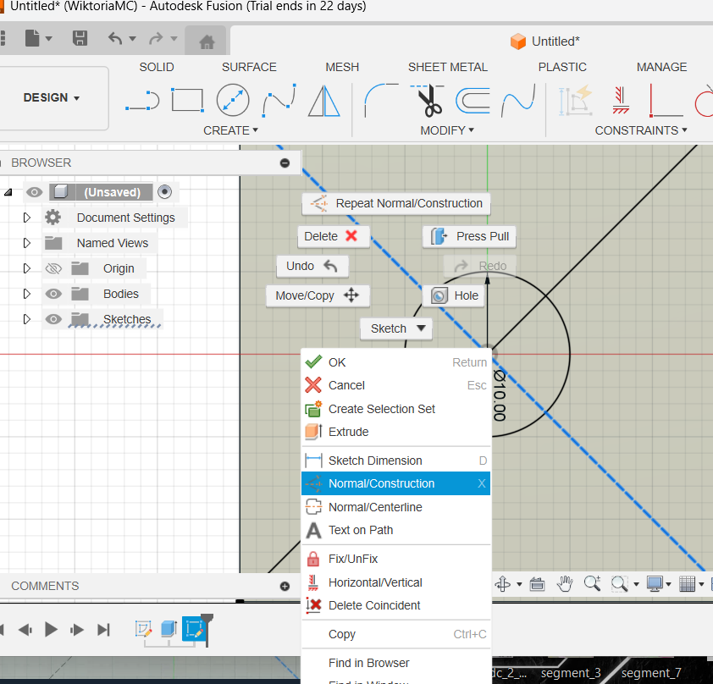Screen dimensions: 713x684
Task: Hide the Sketches folder
Action: (x=53, y=319)
